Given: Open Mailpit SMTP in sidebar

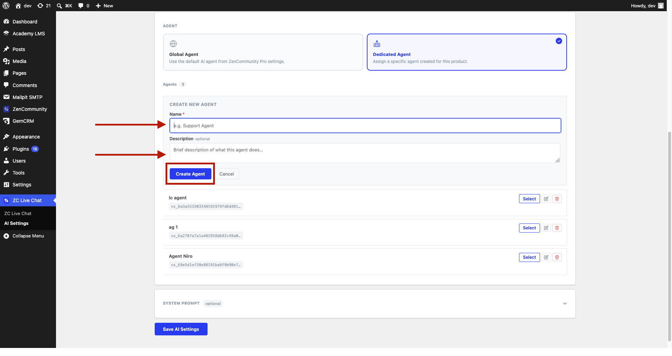Looking at the screenshot, I should (28, 97).
